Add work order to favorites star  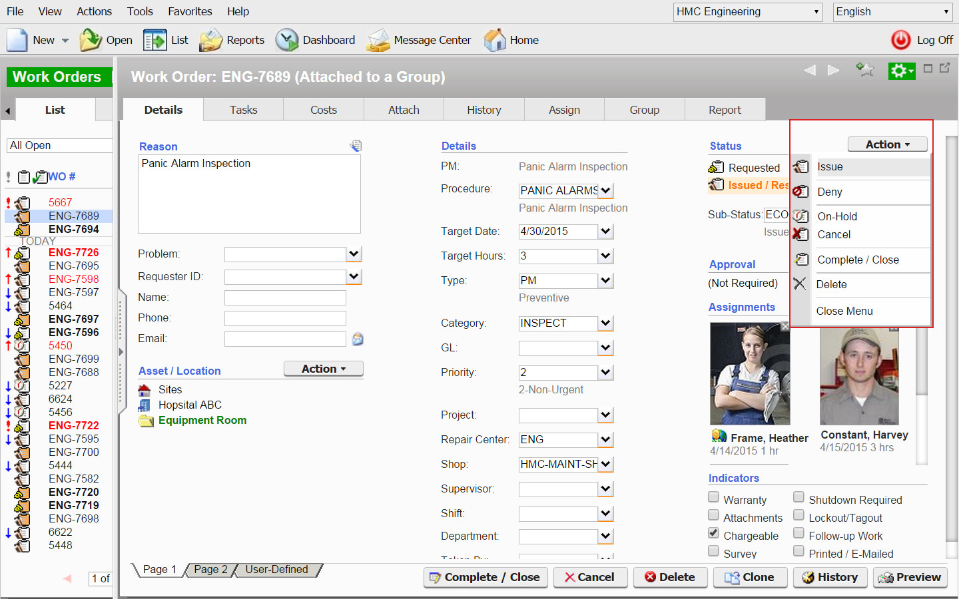[x=865, y=69]
